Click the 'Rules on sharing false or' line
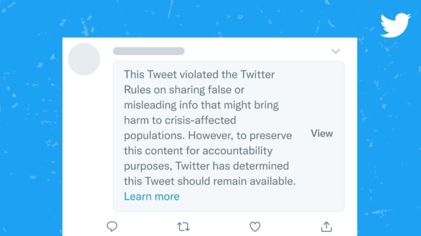The width and height of the screenshot is (421, 236). coord(184,89)
